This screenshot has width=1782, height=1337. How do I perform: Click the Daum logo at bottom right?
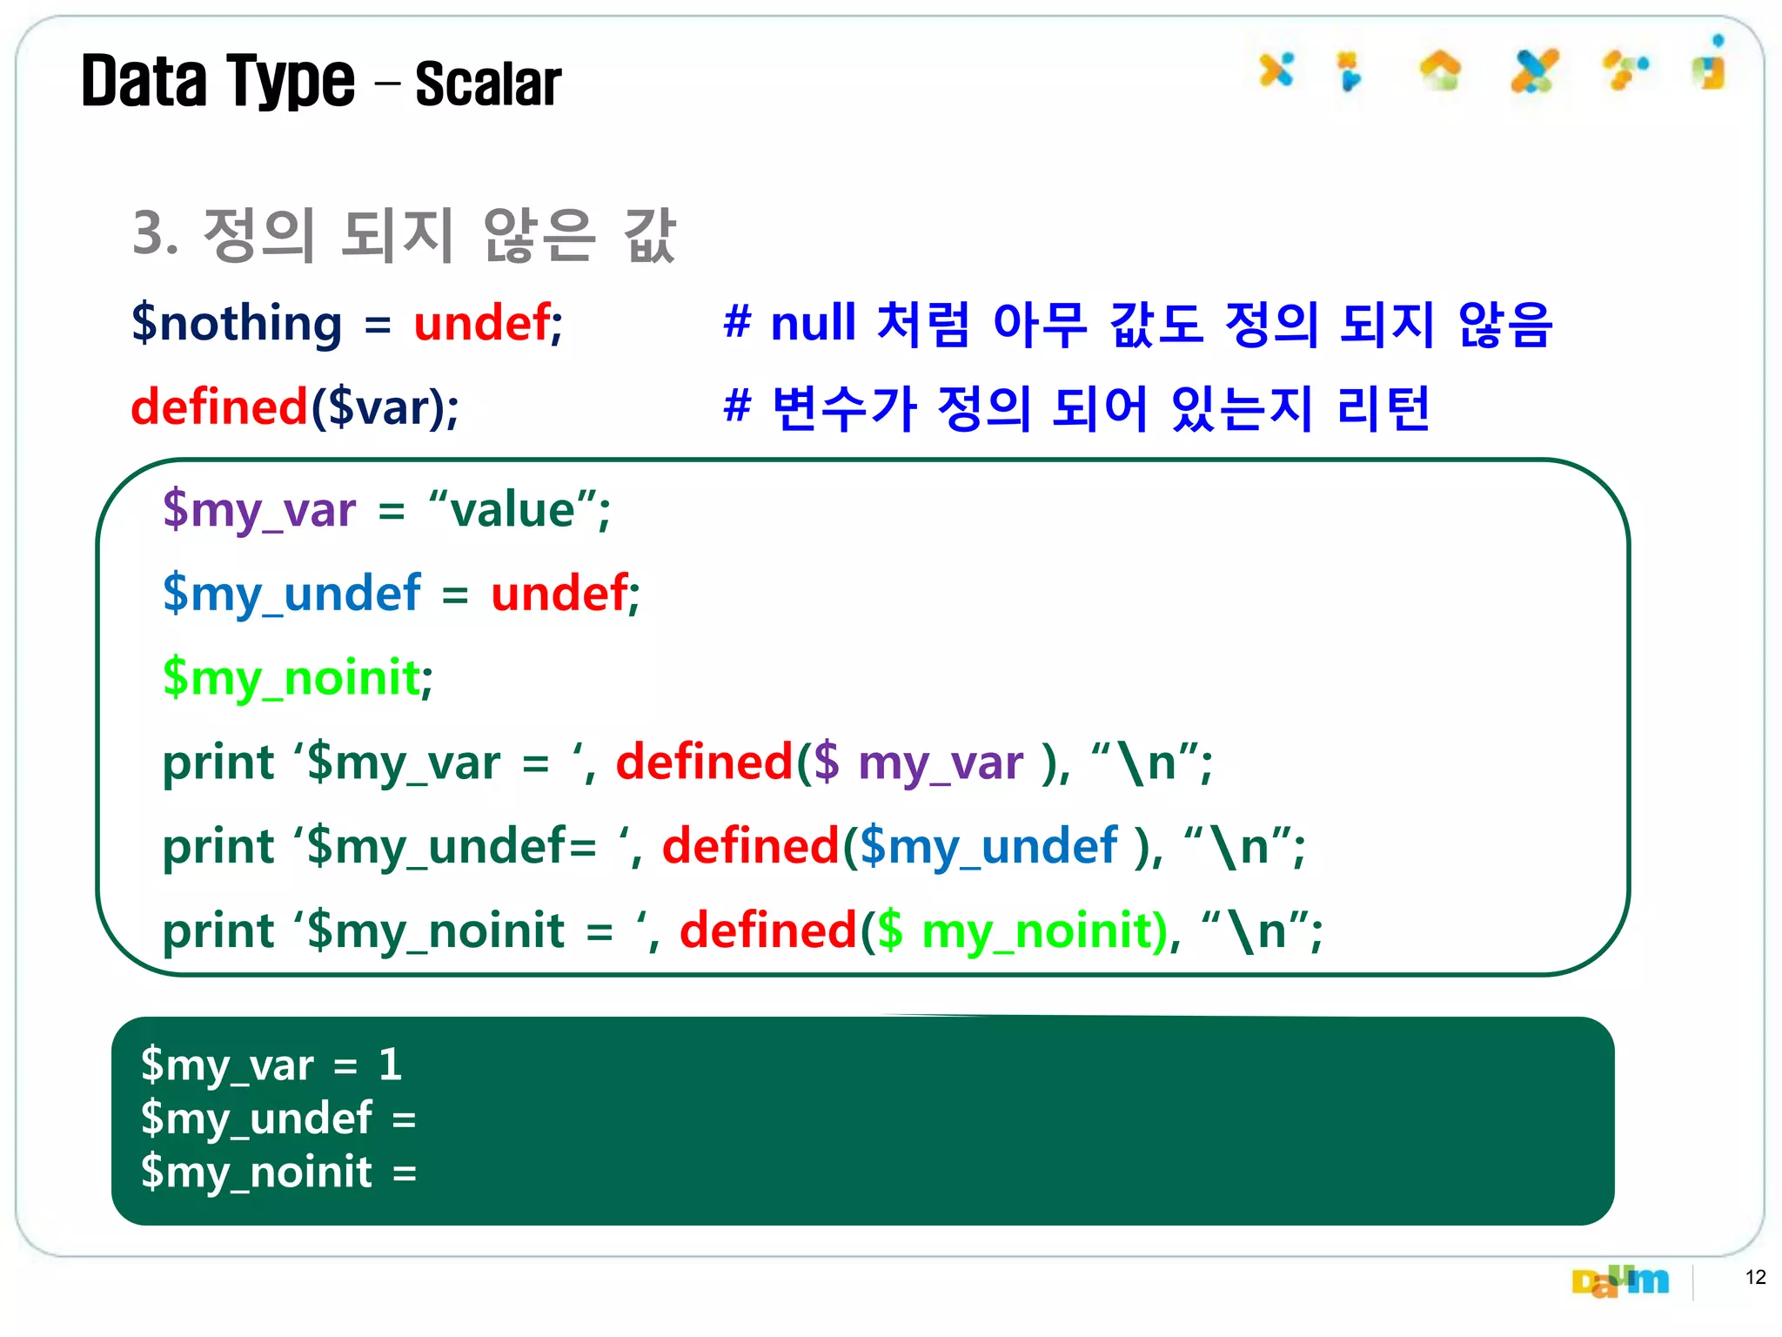(1621, 1281)
